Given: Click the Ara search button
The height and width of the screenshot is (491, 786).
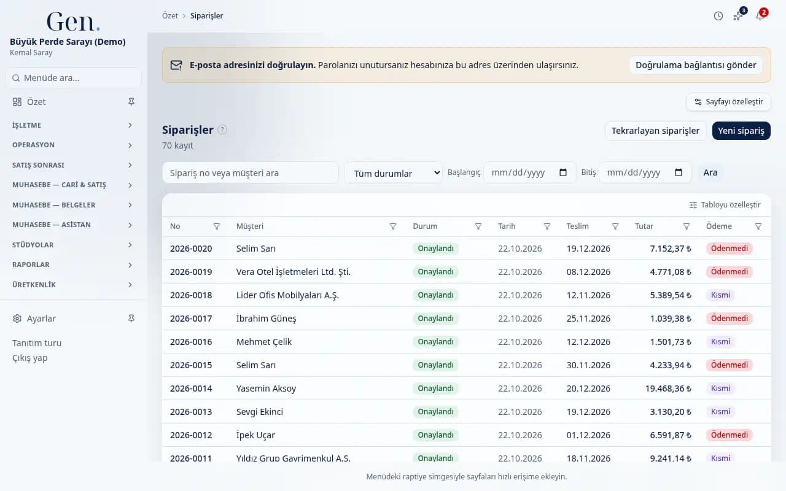Looking at the screenshot, I should (710, 172).
